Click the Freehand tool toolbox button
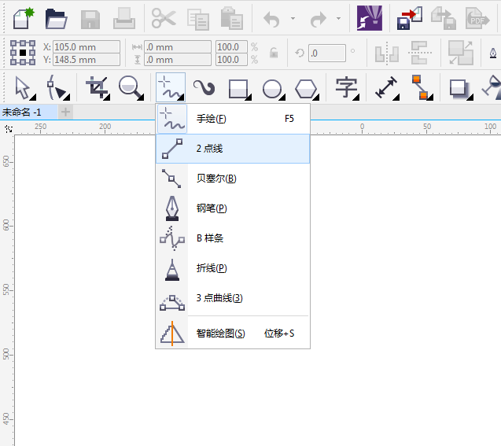 (171, 87)
